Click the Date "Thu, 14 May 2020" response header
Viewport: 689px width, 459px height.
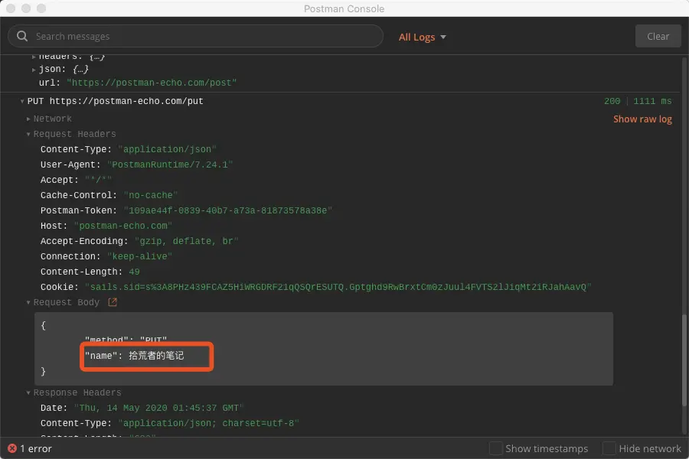pyautogui.click(x=142, y=408)
